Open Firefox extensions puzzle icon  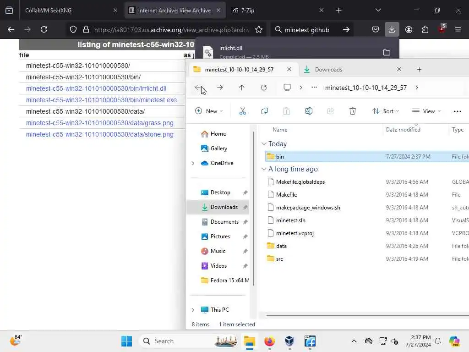click(x=425, y=30)
